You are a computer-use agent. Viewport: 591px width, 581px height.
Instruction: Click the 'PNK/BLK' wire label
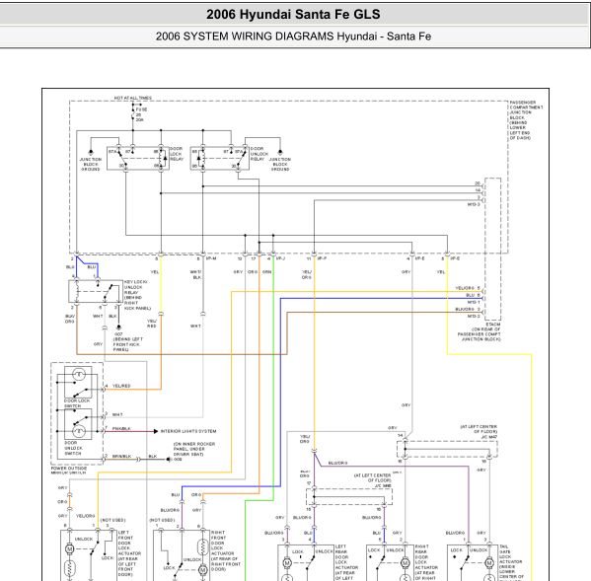121,429
